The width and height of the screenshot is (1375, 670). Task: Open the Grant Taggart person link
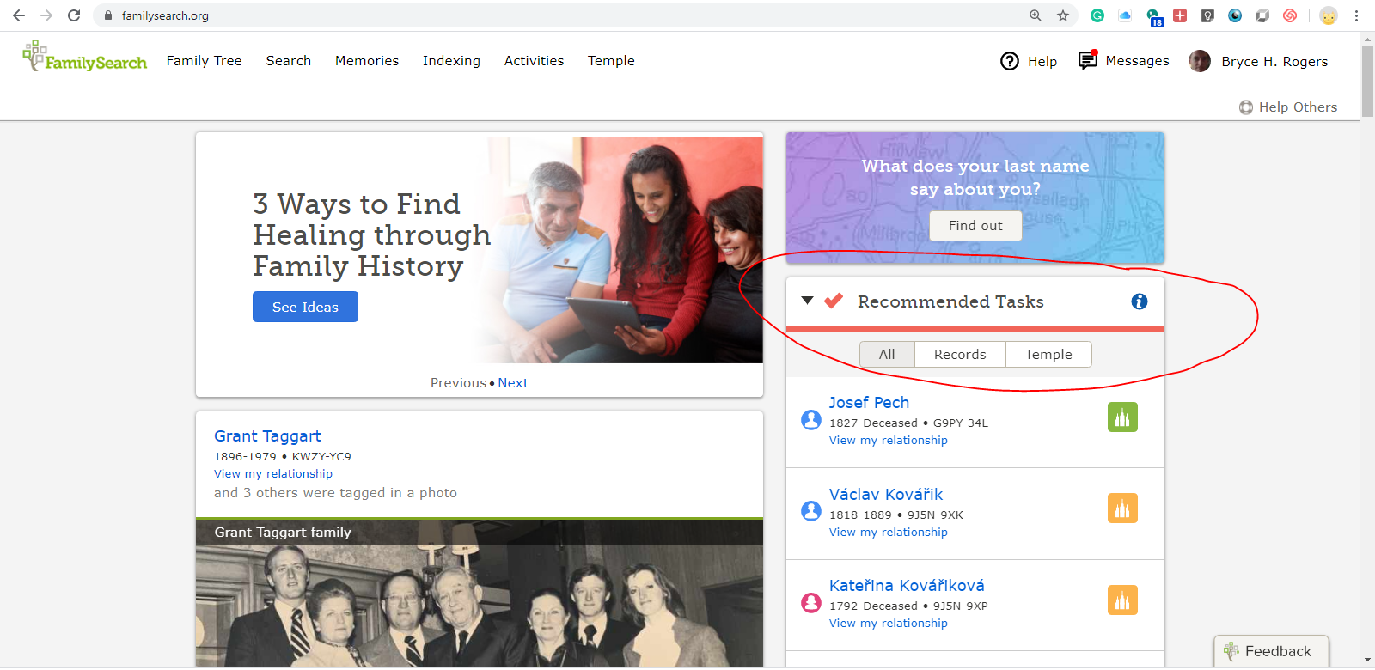[x=267, y=436]
